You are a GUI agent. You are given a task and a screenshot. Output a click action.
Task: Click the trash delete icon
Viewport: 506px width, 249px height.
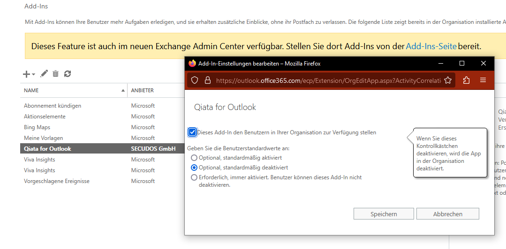tap(55, 73)
